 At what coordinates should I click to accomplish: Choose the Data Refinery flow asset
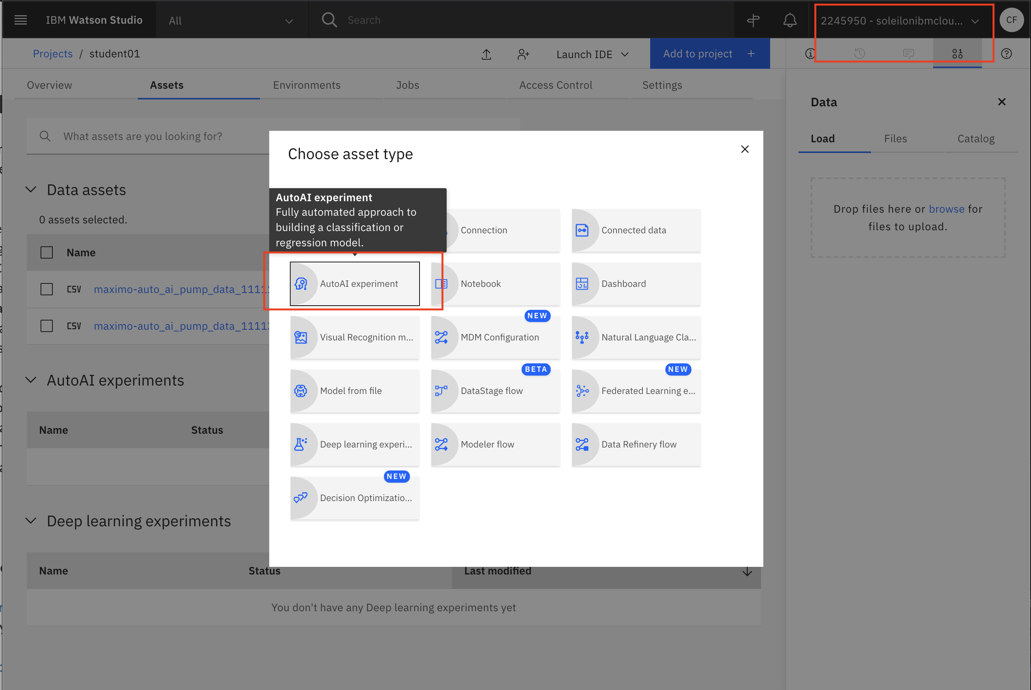click(636, 444)
